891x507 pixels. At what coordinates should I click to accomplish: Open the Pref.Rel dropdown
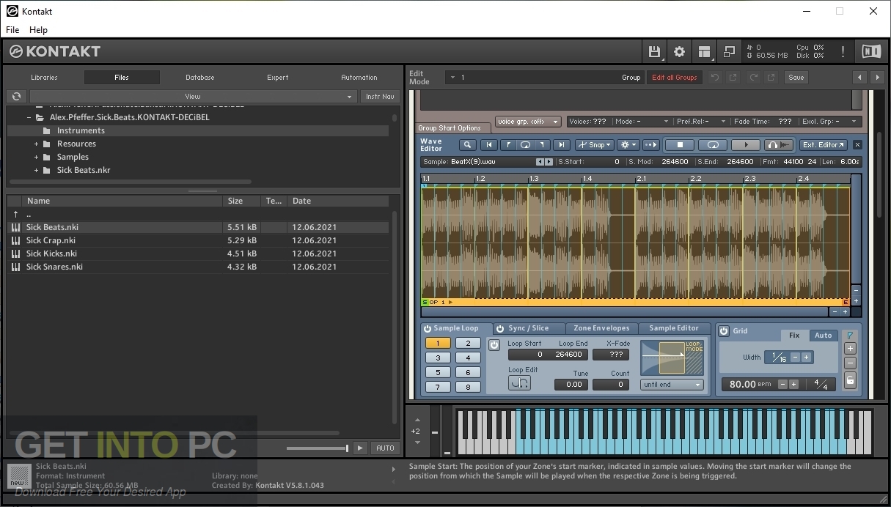[x=701, y=122]
